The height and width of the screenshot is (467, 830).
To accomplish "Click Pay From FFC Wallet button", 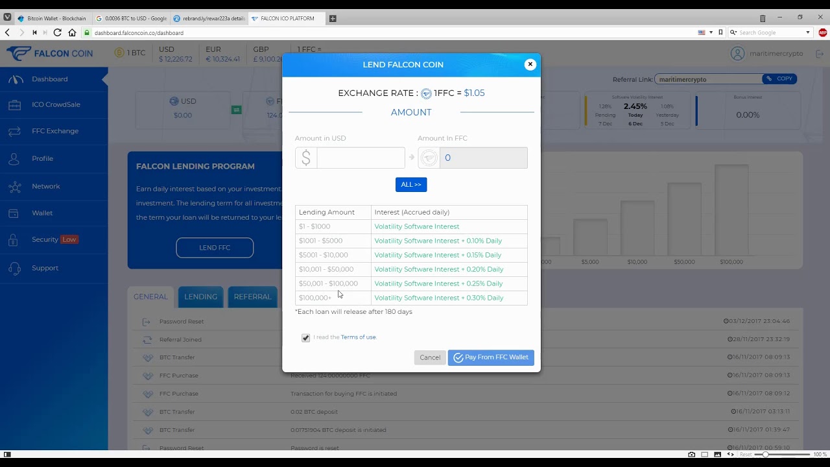I will click(x=491, y=357).
